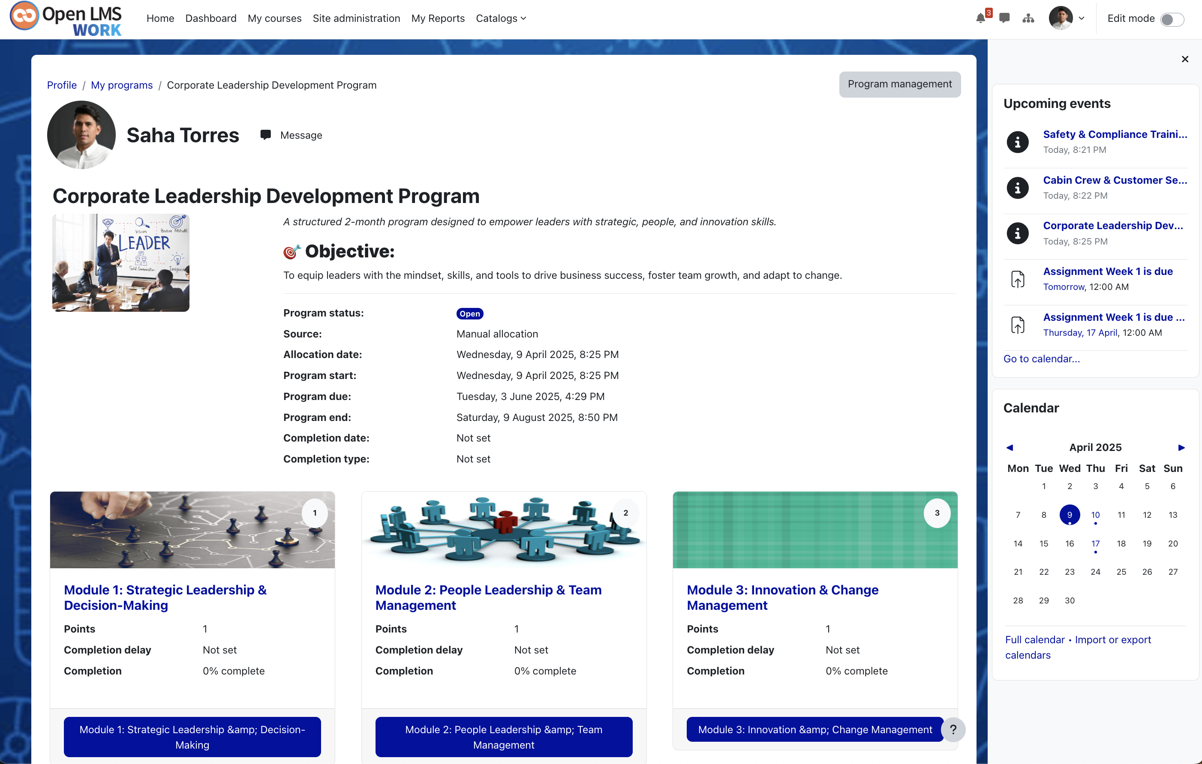Click info icon for Cabin Crew event
Image resolution: width=1202 pixels, height=764 pixels.
coord(1017,188)
